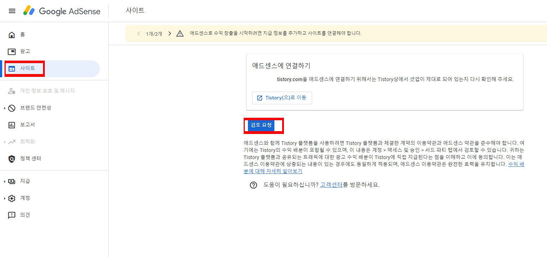Click the 보고서 reports chart icon
This screenshot has width=547, height=257.
tap(12, 125)
